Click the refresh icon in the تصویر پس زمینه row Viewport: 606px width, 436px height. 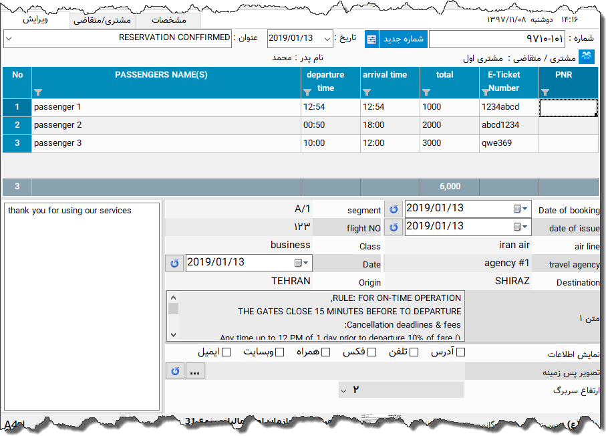[174, 371]
